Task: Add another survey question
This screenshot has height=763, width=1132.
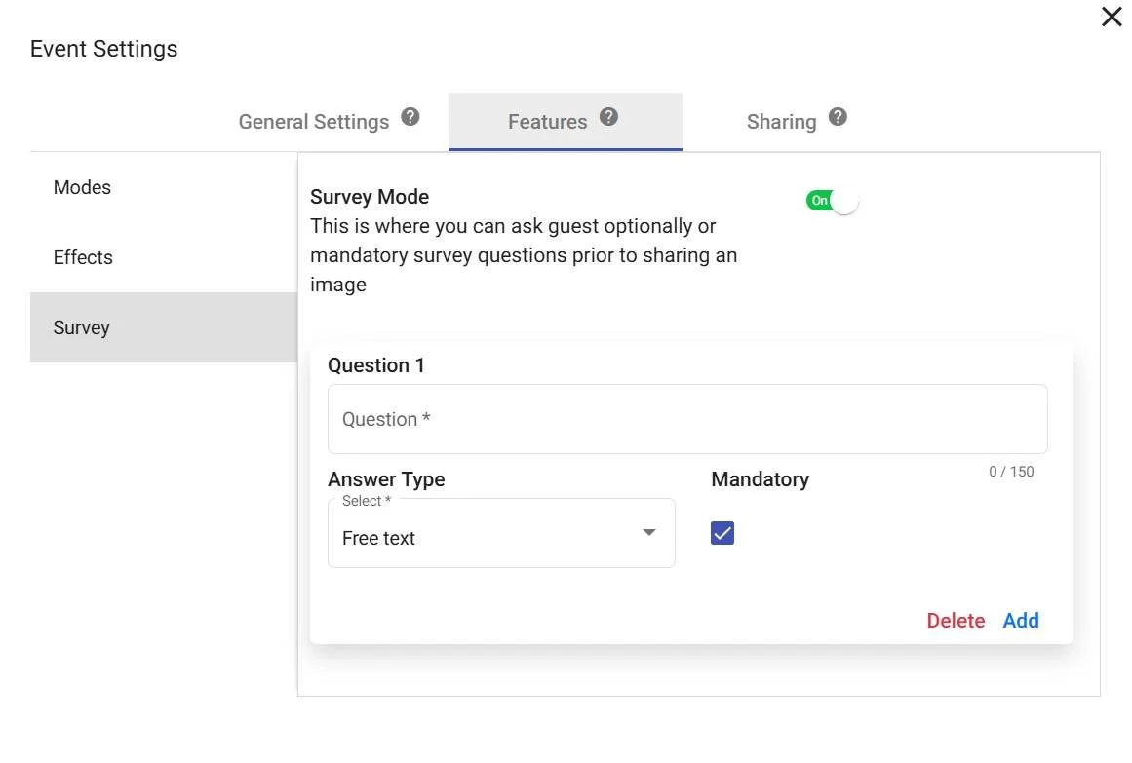Action: click(1021, 621)
